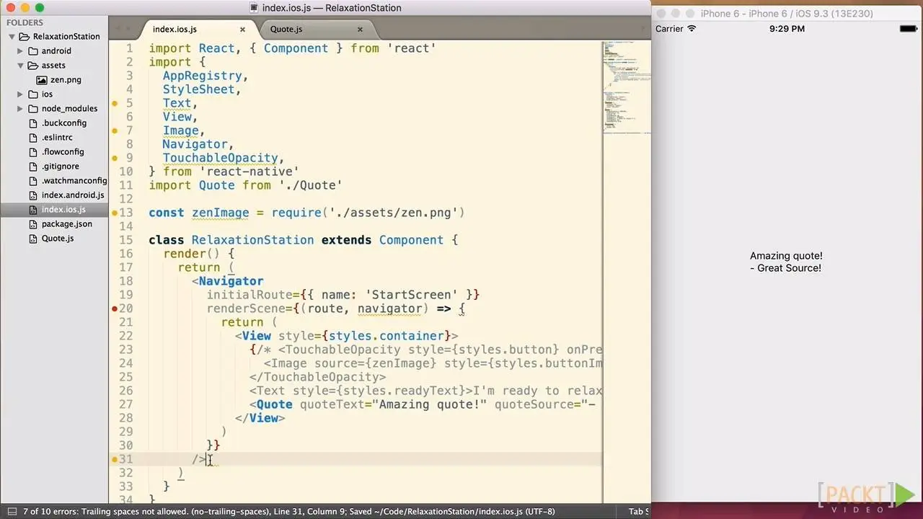
Task: Click the ios folder icon
Action: (x=33, y=94)
